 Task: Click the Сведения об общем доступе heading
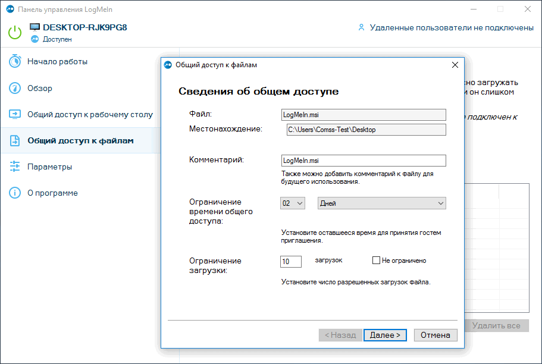(x=259, y=91)
